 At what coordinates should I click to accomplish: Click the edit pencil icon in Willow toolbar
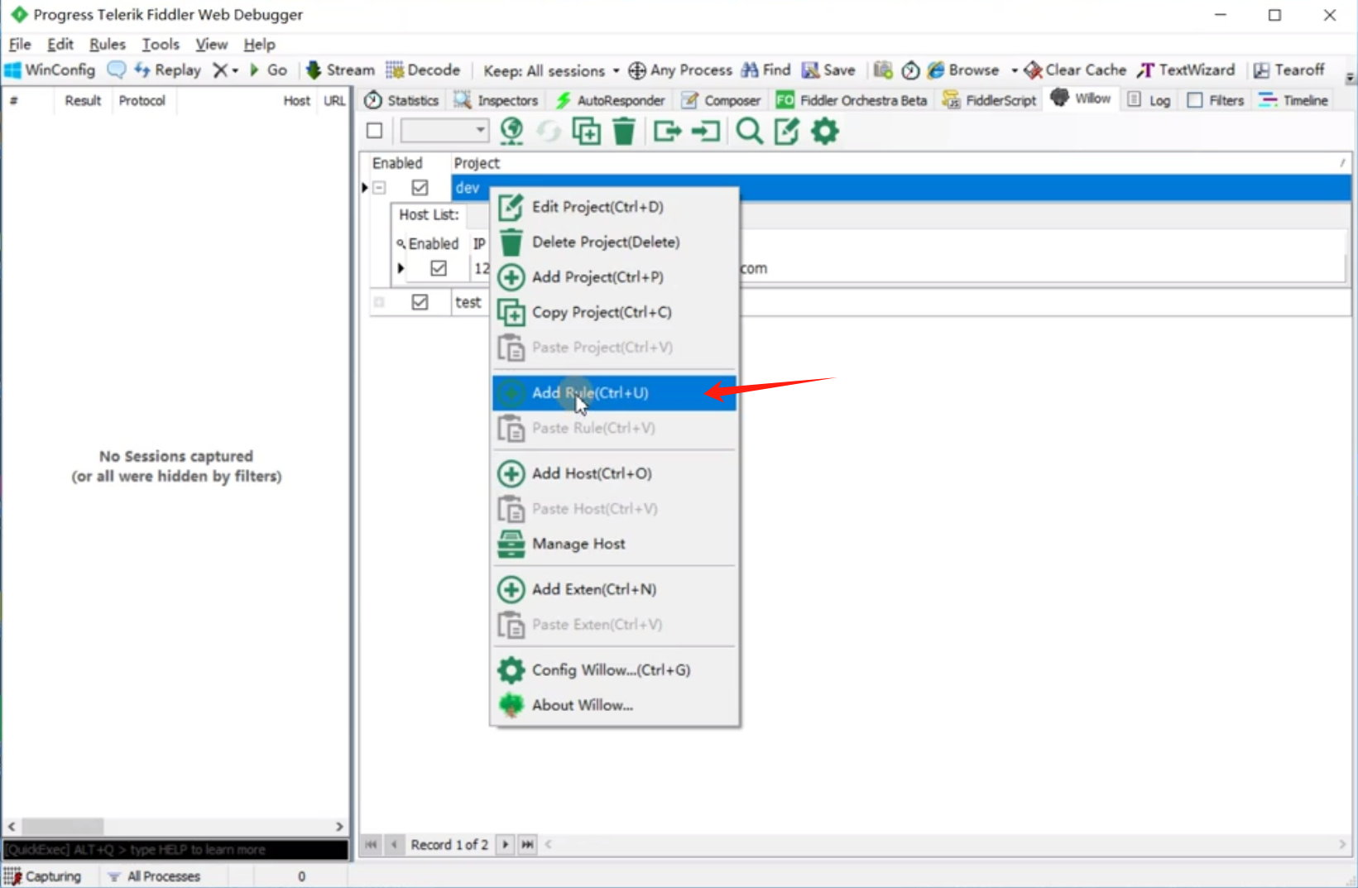pyautogui.click(x=786, y=131)
